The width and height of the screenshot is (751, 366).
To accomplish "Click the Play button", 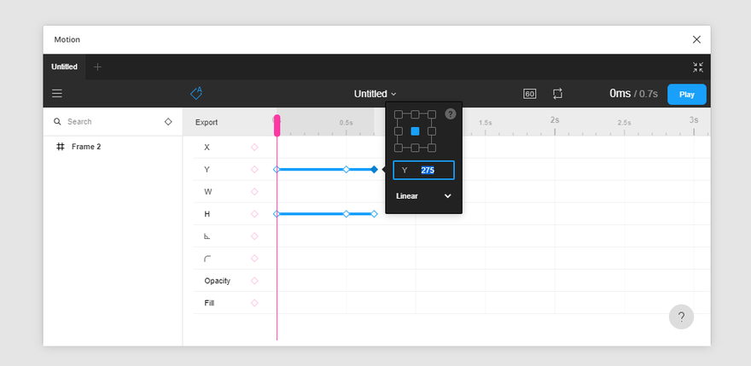I will click(x=687, y=95).
